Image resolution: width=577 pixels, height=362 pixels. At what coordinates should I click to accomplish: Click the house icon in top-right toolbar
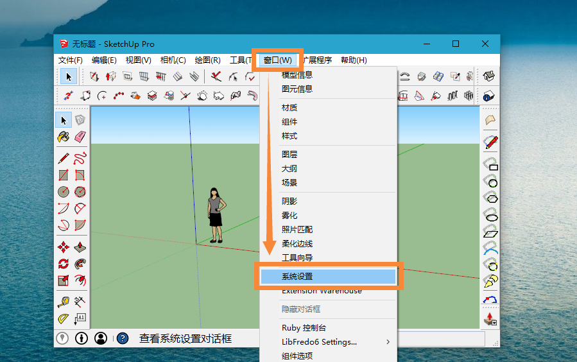(x=488, y=76)
